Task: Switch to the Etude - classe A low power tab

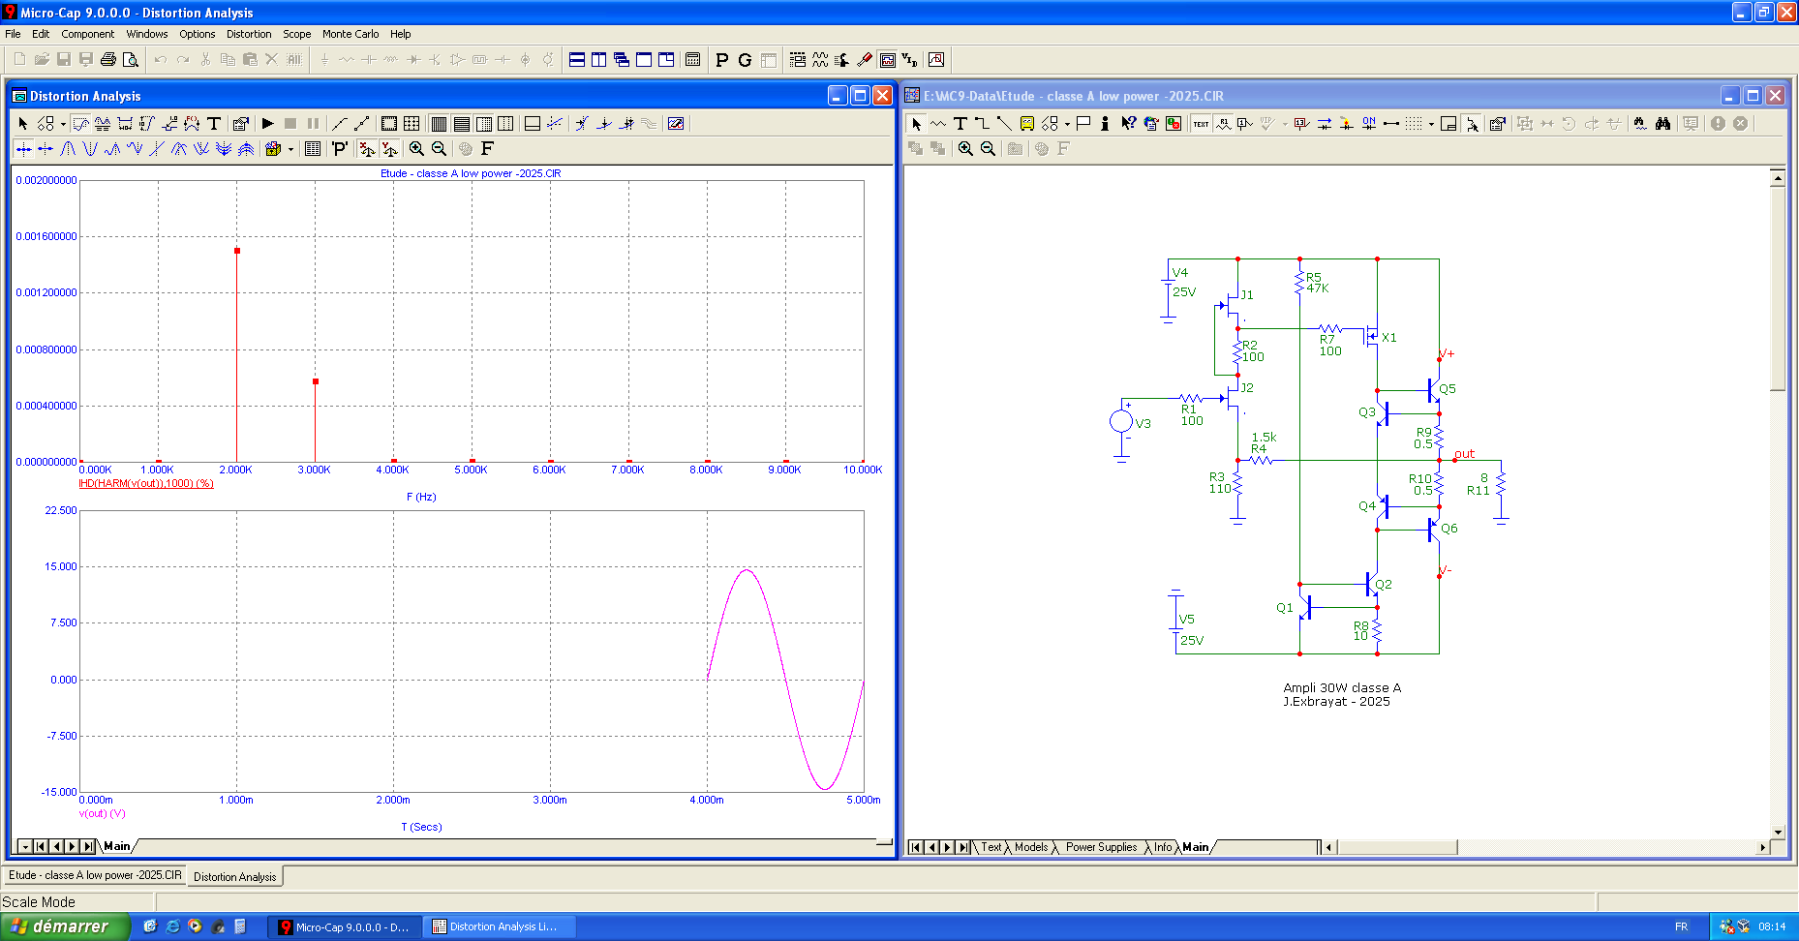Action: pyautogui.click(x=95, y=875)
